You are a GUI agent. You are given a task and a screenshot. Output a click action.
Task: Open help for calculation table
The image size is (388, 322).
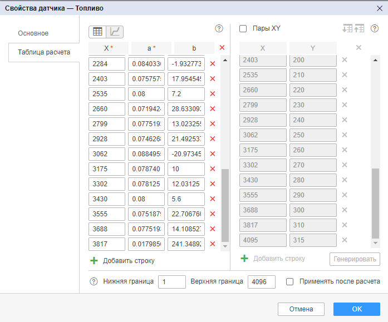tap(219, 29)
